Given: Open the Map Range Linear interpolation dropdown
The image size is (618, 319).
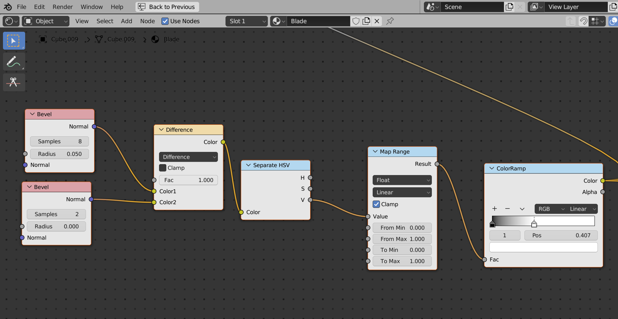Looking at the screenshot, I should point(402,192).
